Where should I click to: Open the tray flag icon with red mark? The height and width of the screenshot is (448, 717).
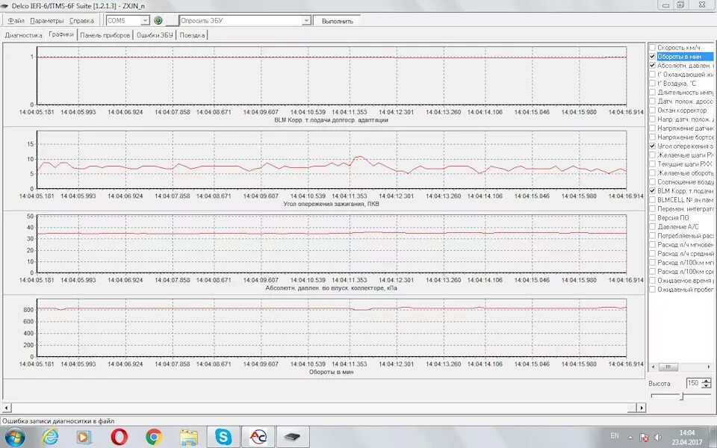[644, 437]
